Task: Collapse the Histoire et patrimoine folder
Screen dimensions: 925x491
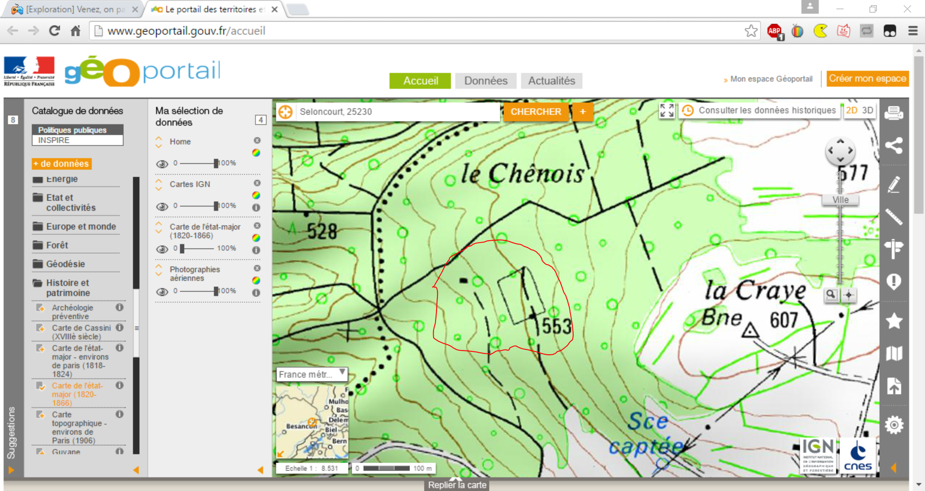Action: point(75,288)
